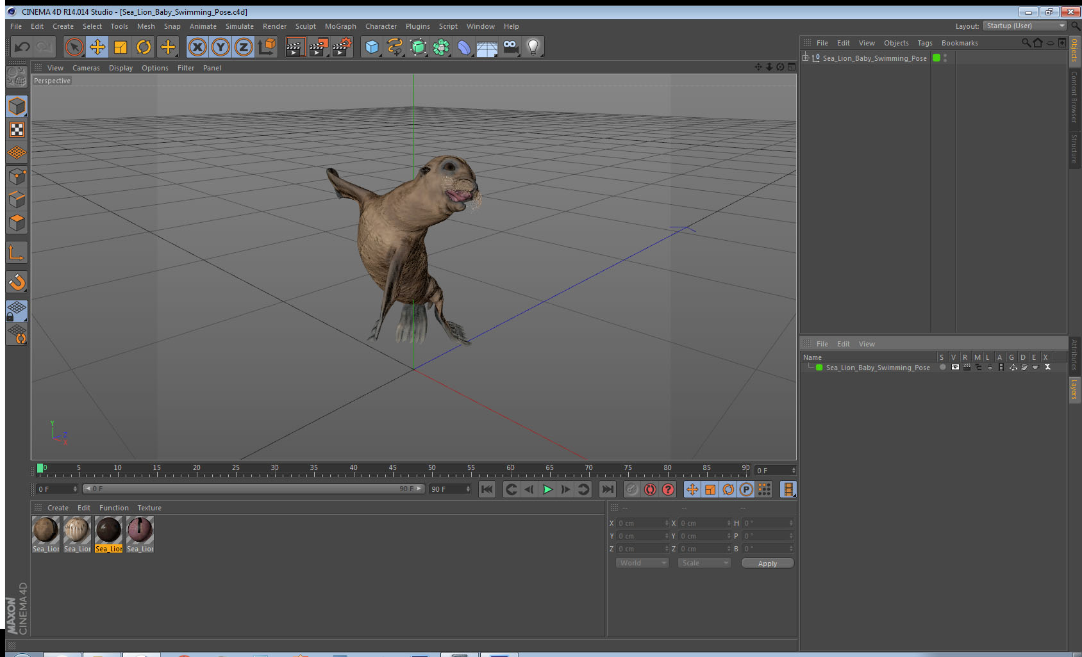Open the spline pen tool icon
1082x657 pixels.
point(395,47)
